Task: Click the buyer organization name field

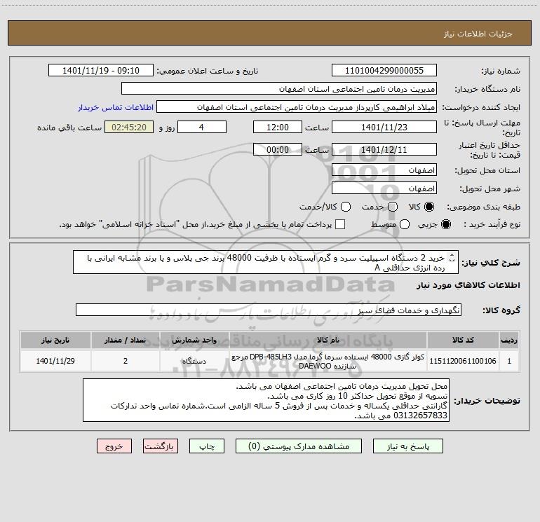Action: pyautogui.click(x=279, y=89)
